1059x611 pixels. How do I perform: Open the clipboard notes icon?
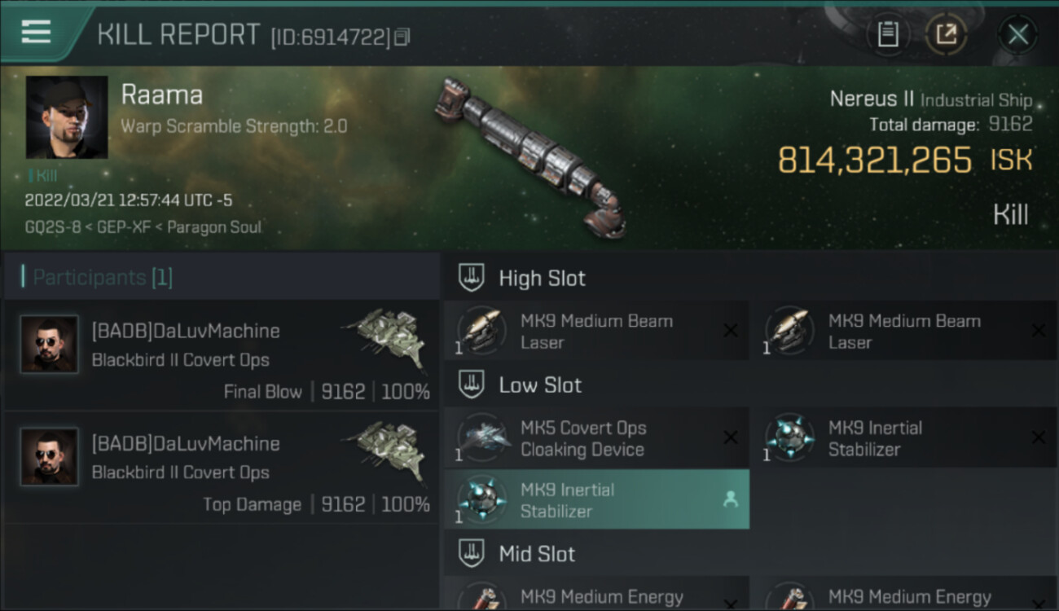point(888,35)
